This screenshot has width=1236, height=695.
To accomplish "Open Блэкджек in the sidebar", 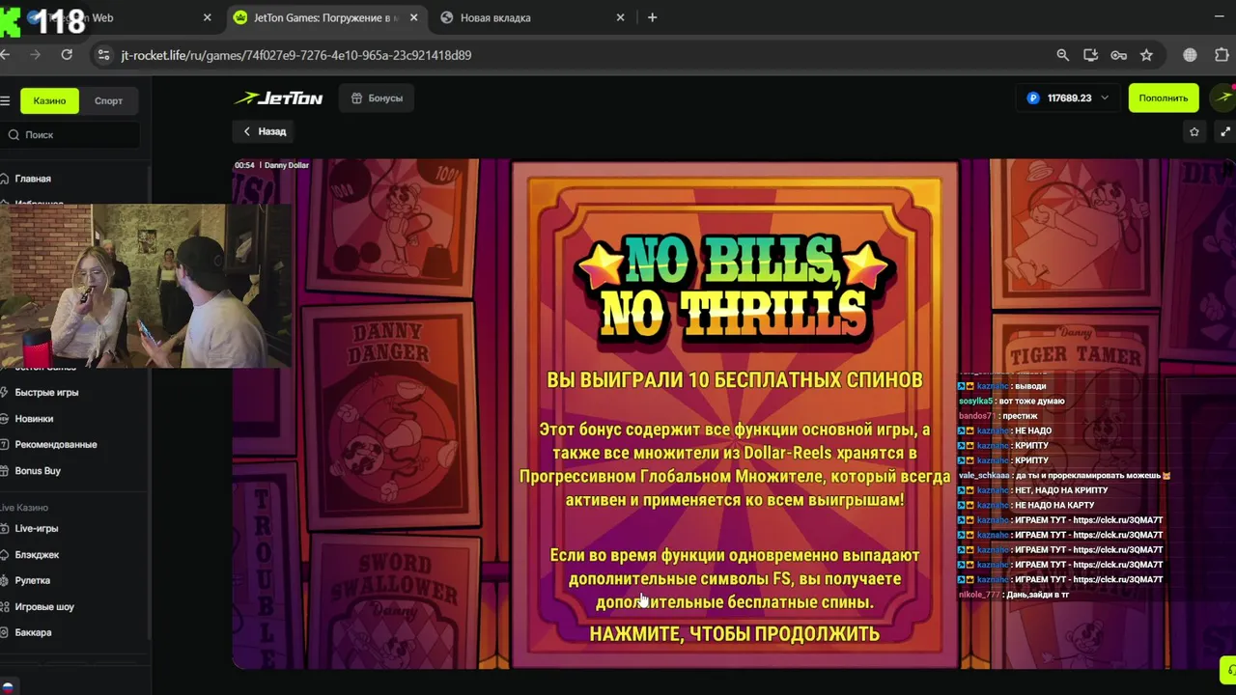I will tap(37, 555).
